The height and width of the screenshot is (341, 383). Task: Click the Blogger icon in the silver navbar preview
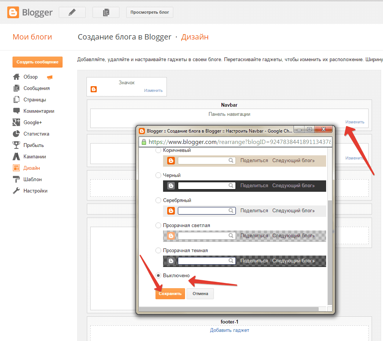tap(171, 211)
